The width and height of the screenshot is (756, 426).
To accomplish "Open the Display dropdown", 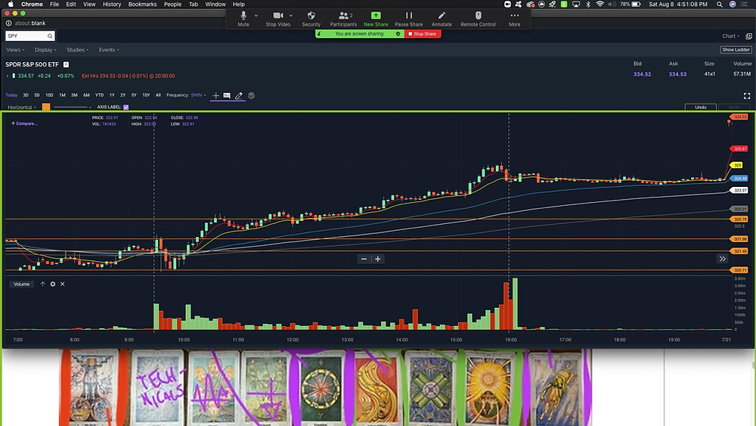I will [x=45, y=50].
